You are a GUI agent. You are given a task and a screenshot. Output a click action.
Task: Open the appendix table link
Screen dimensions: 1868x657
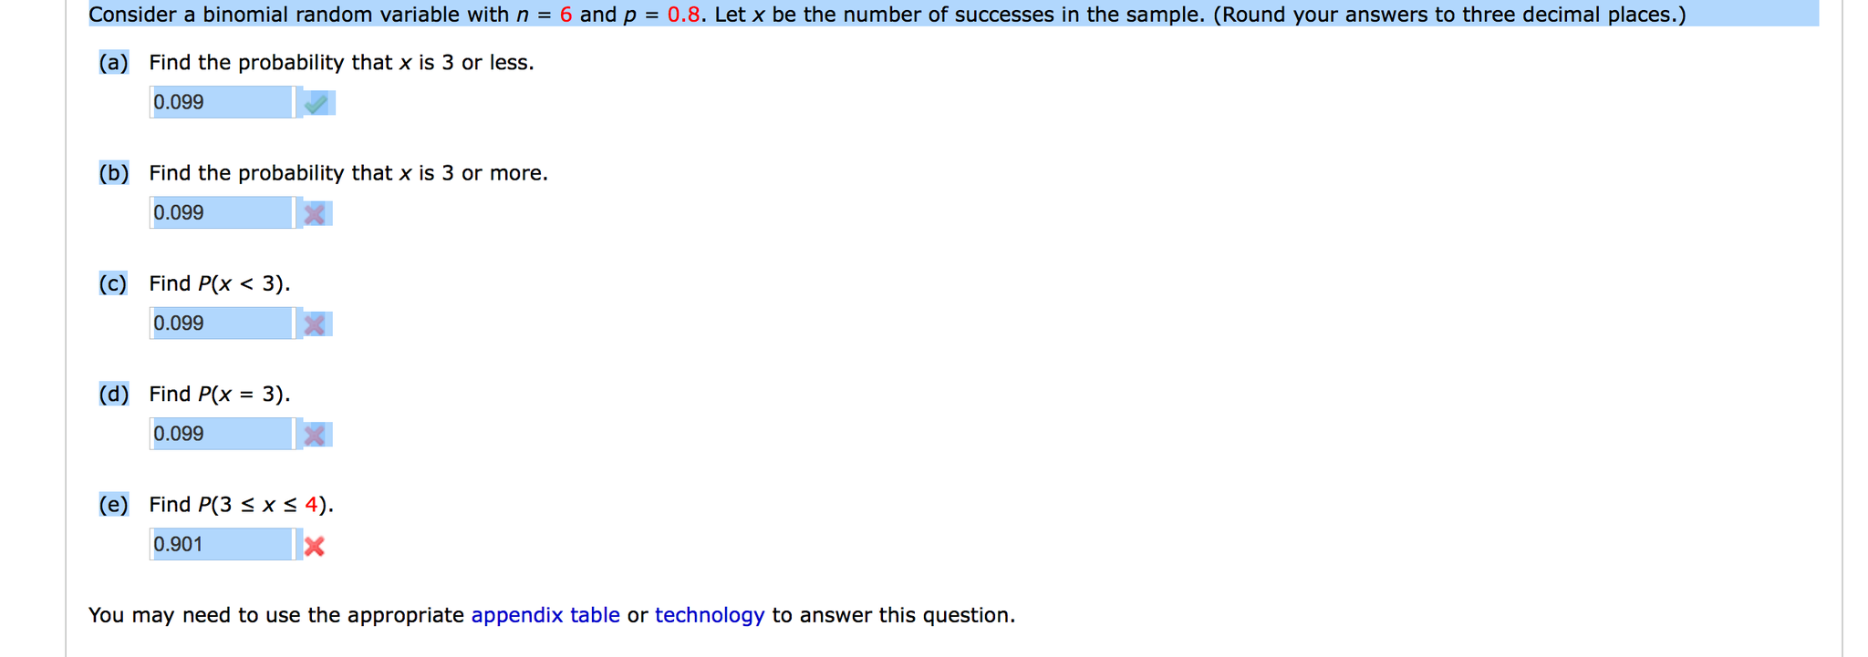coord(545,615)
